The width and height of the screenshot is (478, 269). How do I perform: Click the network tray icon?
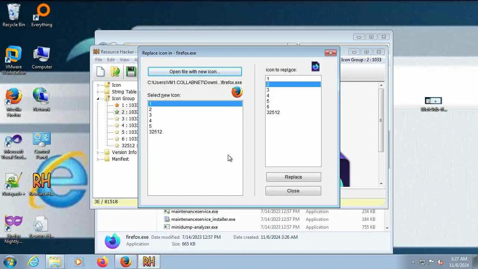click(x=422, y=262)
